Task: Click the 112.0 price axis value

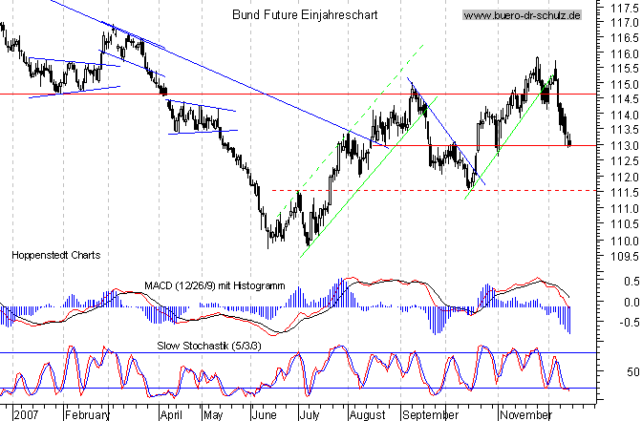Action: pyautogui.click(x=625, y=177)
